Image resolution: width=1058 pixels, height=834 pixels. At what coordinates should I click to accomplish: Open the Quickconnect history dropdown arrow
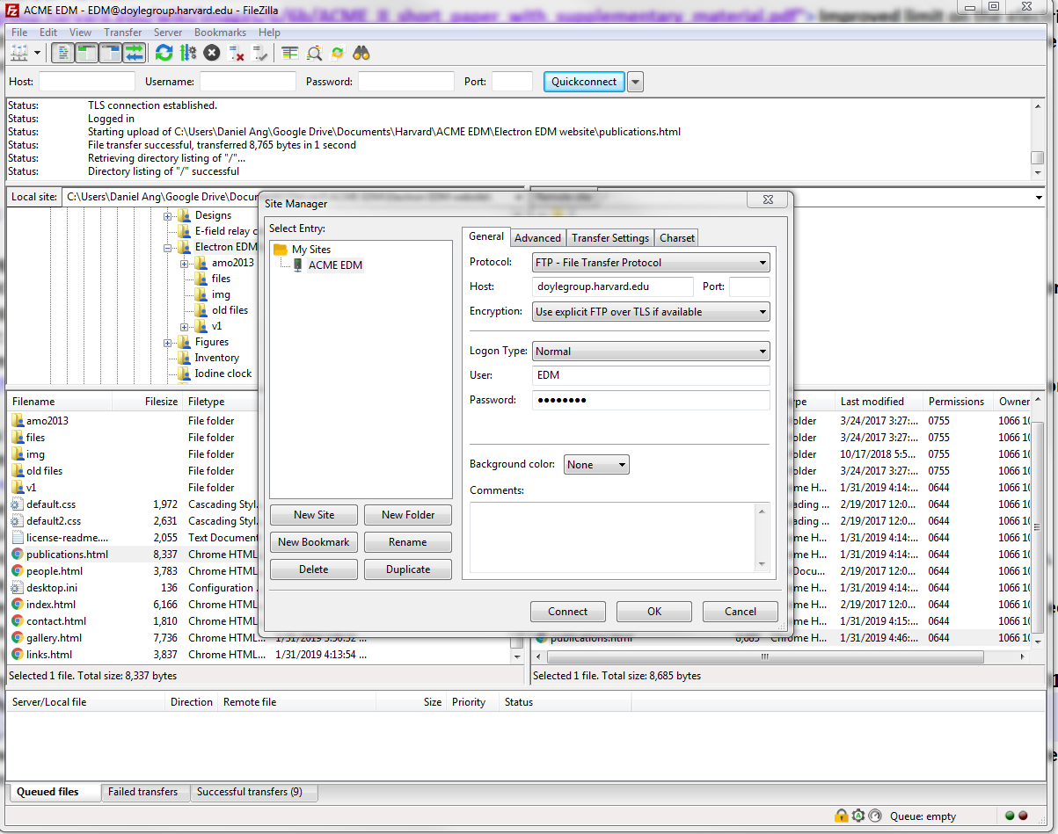pyautogui.click(x=635, y=82)
